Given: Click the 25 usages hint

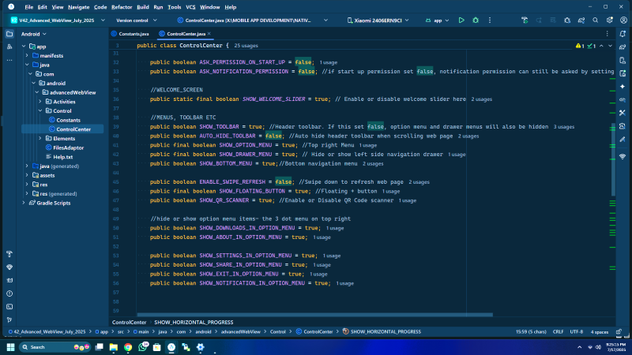Looking at the screenshot, I should (246, 46).
